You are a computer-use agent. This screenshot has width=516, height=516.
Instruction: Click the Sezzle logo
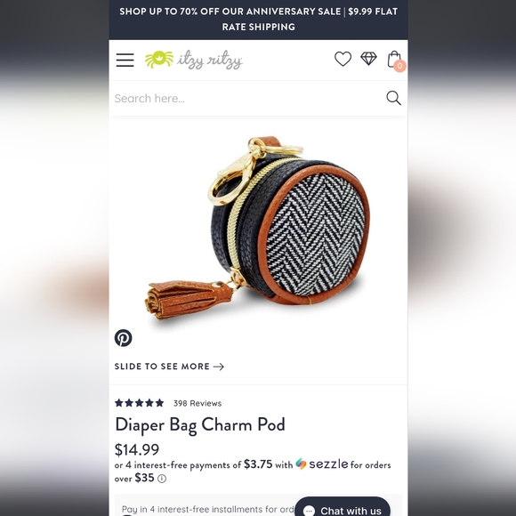pos(321,464)
